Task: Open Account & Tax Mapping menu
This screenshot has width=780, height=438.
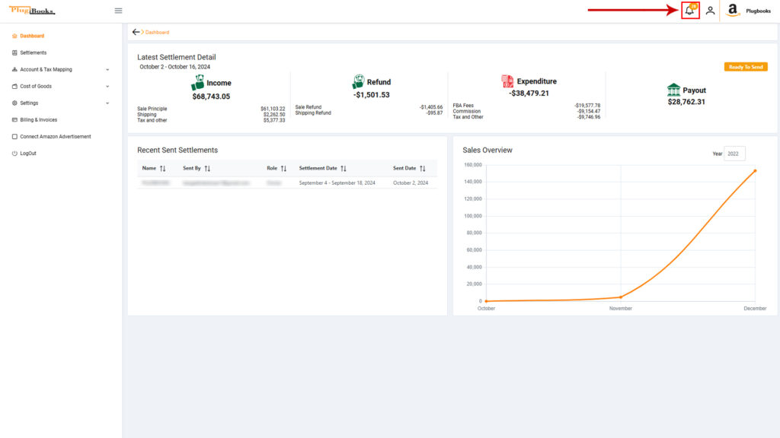Action: pyautogui.click(x=46, y=69)
